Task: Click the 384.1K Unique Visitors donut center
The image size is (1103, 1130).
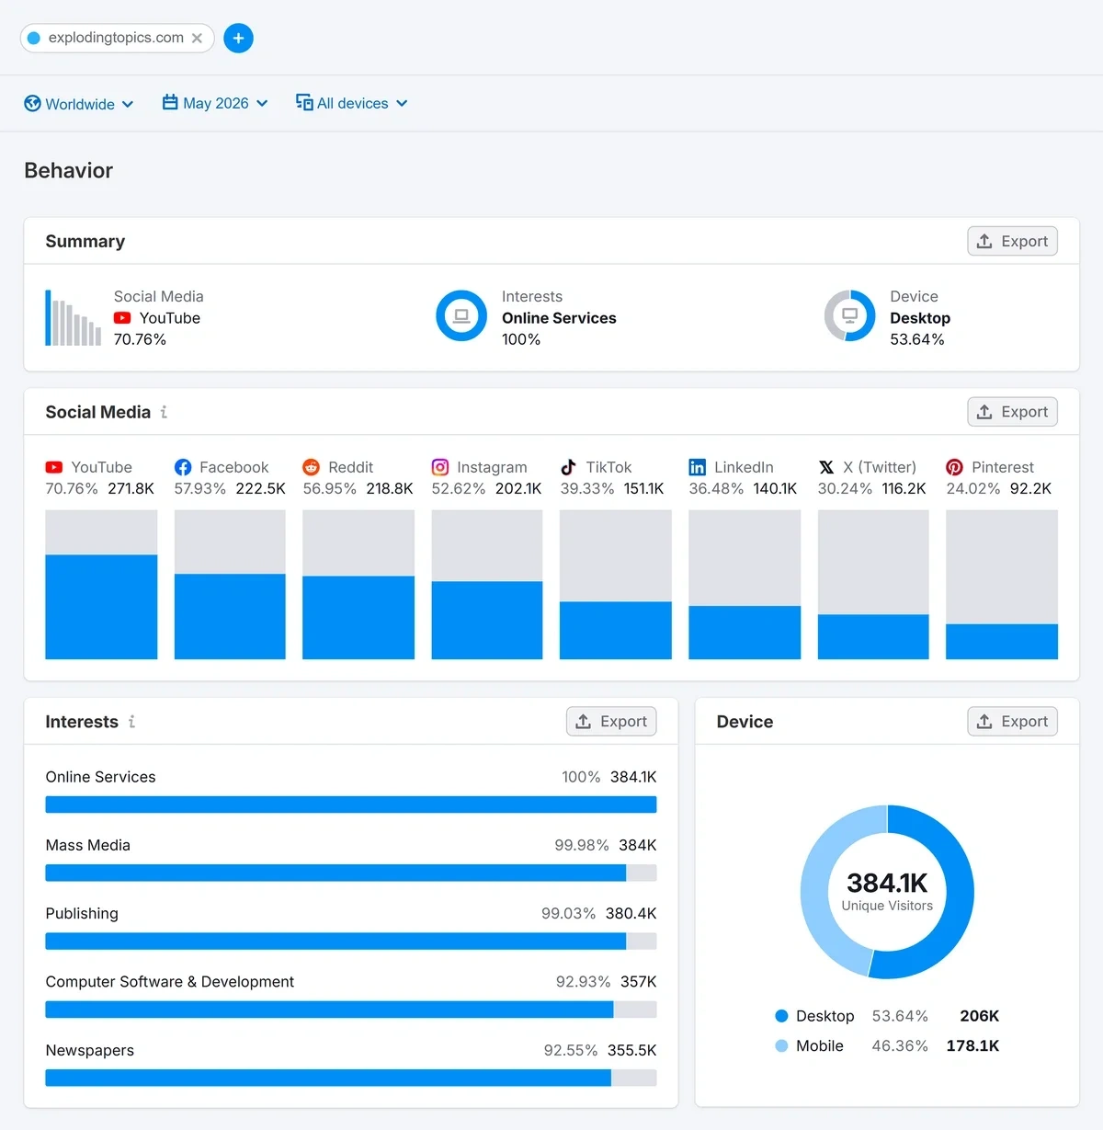Action: [887, 892]
